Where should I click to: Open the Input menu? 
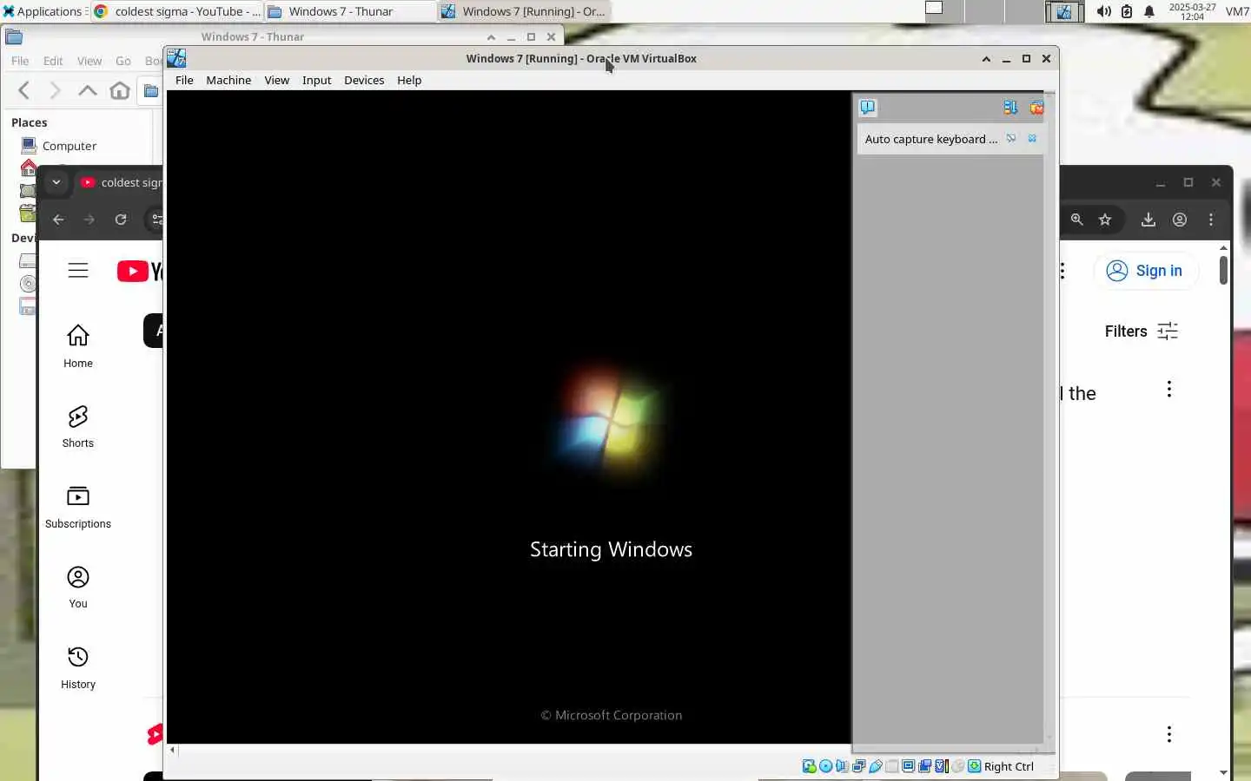click(x=317, y=80)
